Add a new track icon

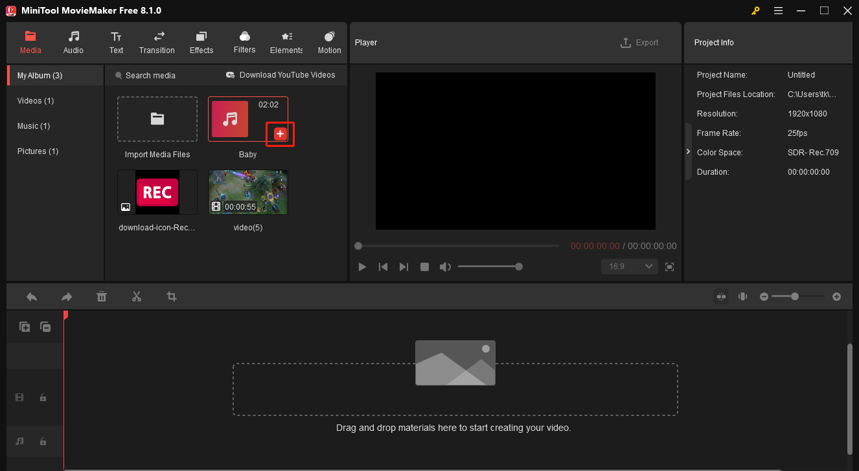25,327
